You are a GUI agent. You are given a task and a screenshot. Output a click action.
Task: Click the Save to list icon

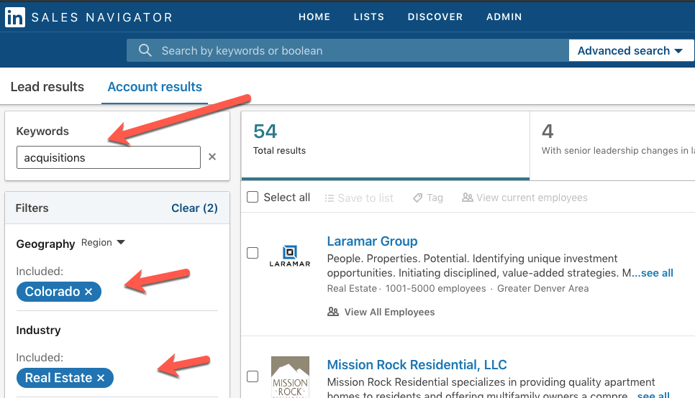coord(330,198)
